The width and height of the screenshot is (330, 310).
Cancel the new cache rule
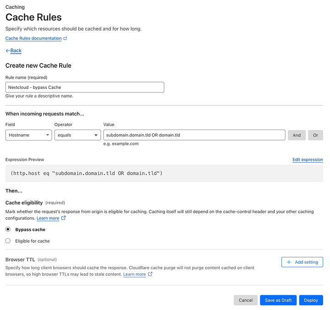click(x=246, y=300)
